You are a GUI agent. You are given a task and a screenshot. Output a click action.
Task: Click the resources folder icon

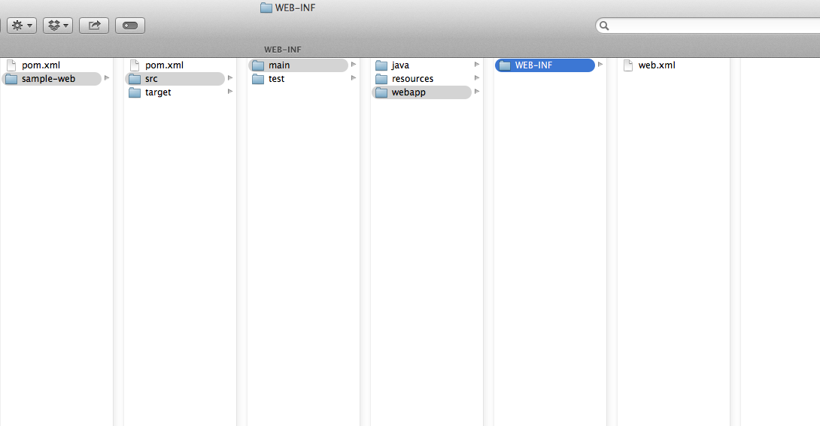click(381, 79)
